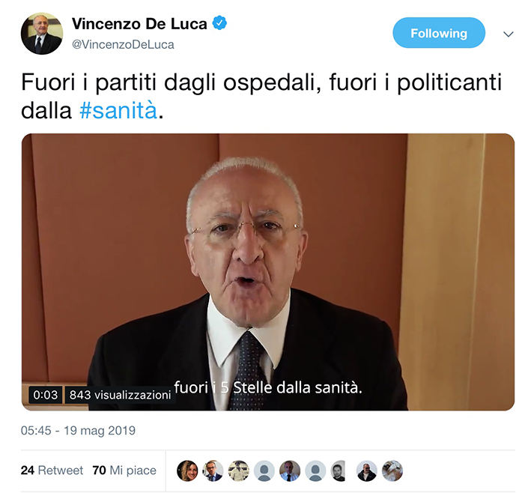
Task: Toggle the Following button
Action: tap(439, 33)
